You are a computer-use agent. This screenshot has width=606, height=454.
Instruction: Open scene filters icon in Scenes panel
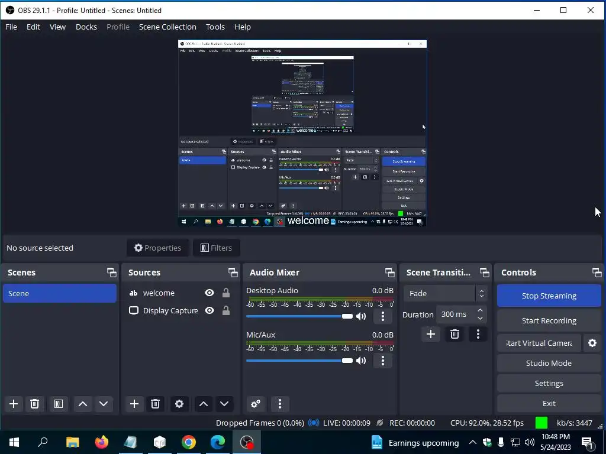tap(59, 404)
